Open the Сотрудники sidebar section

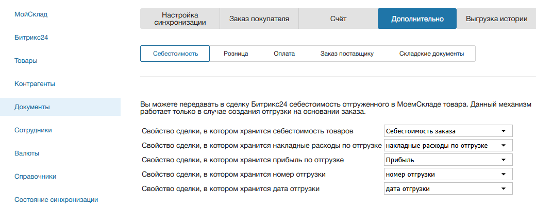pyautogui.click(x=33, y=130)
